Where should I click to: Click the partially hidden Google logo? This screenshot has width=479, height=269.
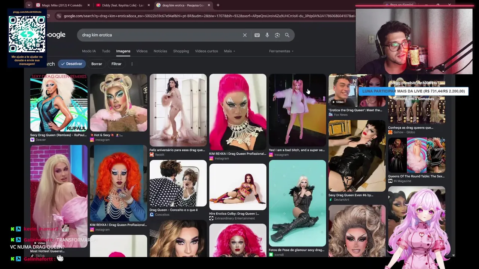55,35
